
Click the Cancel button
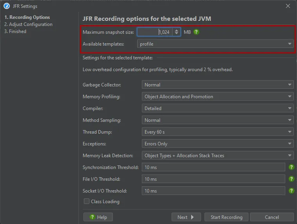tap(272, 217)
